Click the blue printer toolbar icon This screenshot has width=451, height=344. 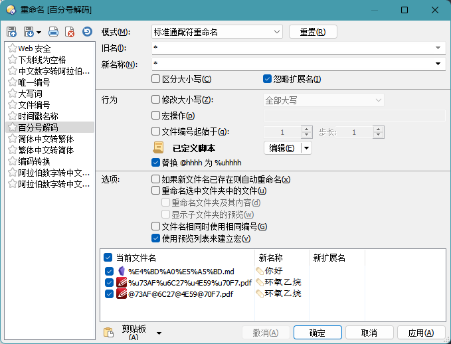(53, 32)
